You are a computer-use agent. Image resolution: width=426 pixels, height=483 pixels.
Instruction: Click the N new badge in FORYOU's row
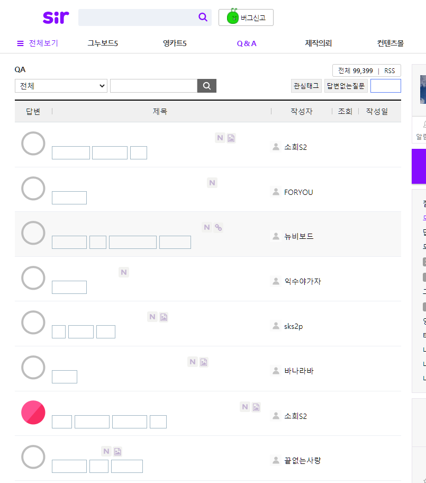click(x=212, y=183)
